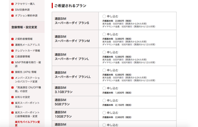Pick 申し込む radio for 10GBプラン

click(x=104, y=113)
